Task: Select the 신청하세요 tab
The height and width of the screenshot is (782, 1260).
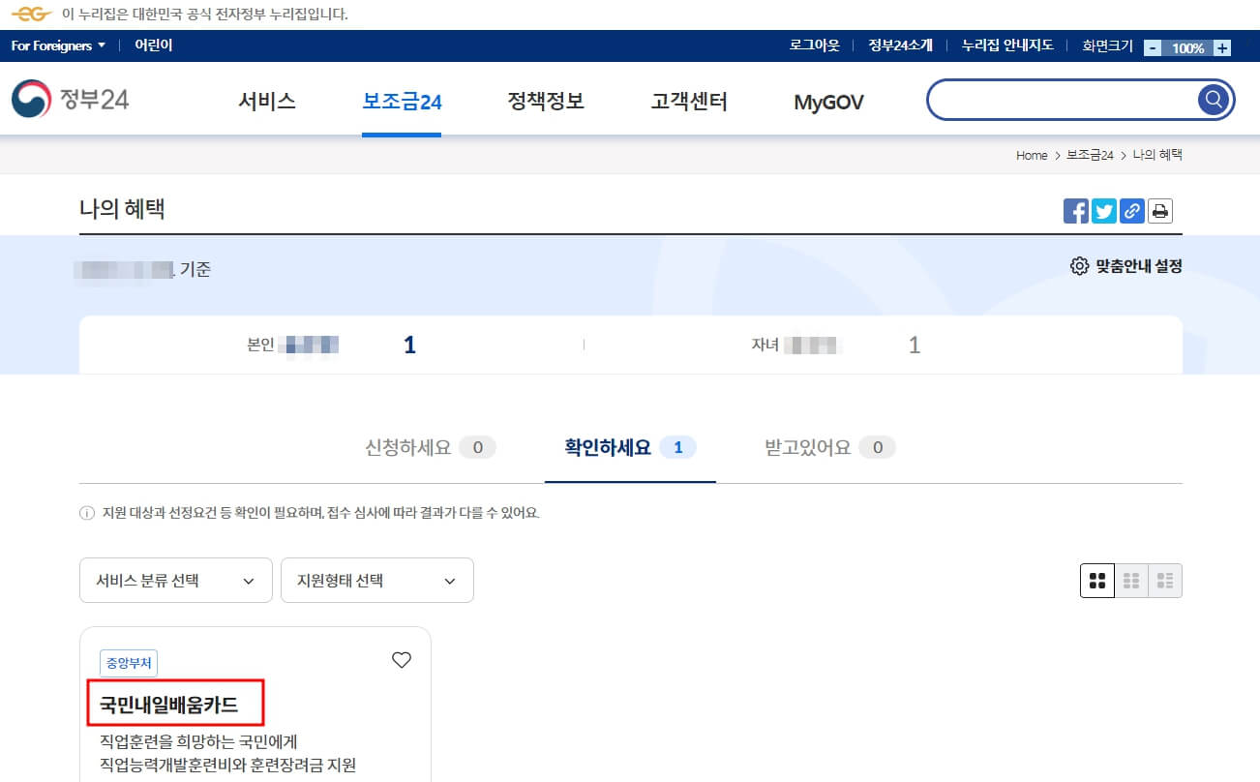Action: coord(431,447)
